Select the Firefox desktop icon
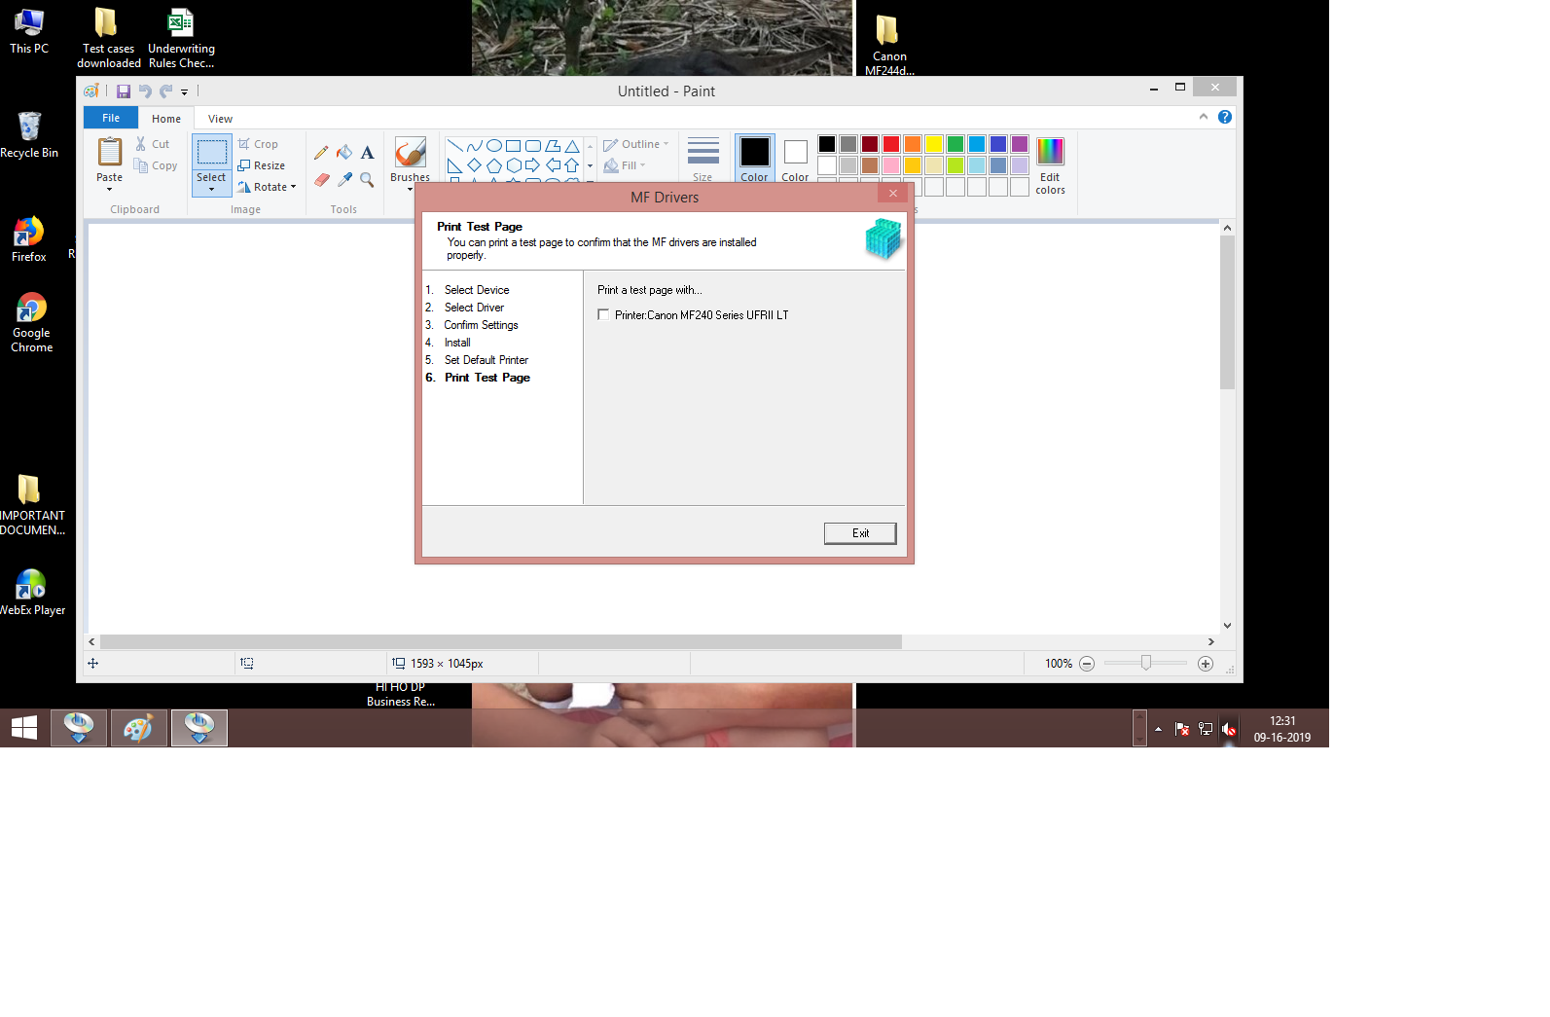The width and height of the screenshot is (1550, 1017). point(29,239)
